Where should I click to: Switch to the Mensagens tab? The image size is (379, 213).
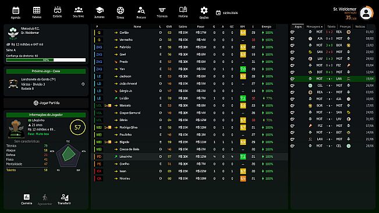[314, 27]
